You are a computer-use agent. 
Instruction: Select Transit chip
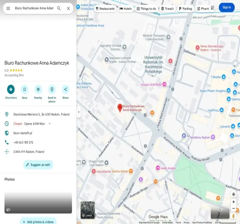pyautogui.click(x=168, y=9)
